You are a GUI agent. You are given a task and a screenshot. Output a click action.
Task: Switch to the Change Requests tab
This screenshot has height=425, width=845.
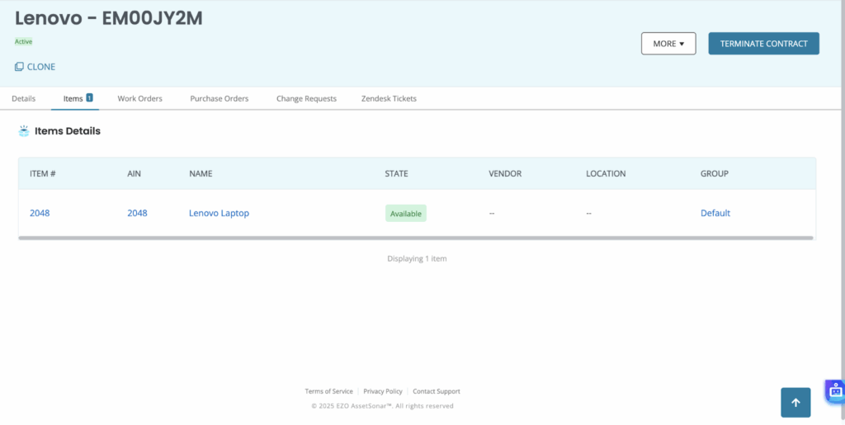[306, 98]
